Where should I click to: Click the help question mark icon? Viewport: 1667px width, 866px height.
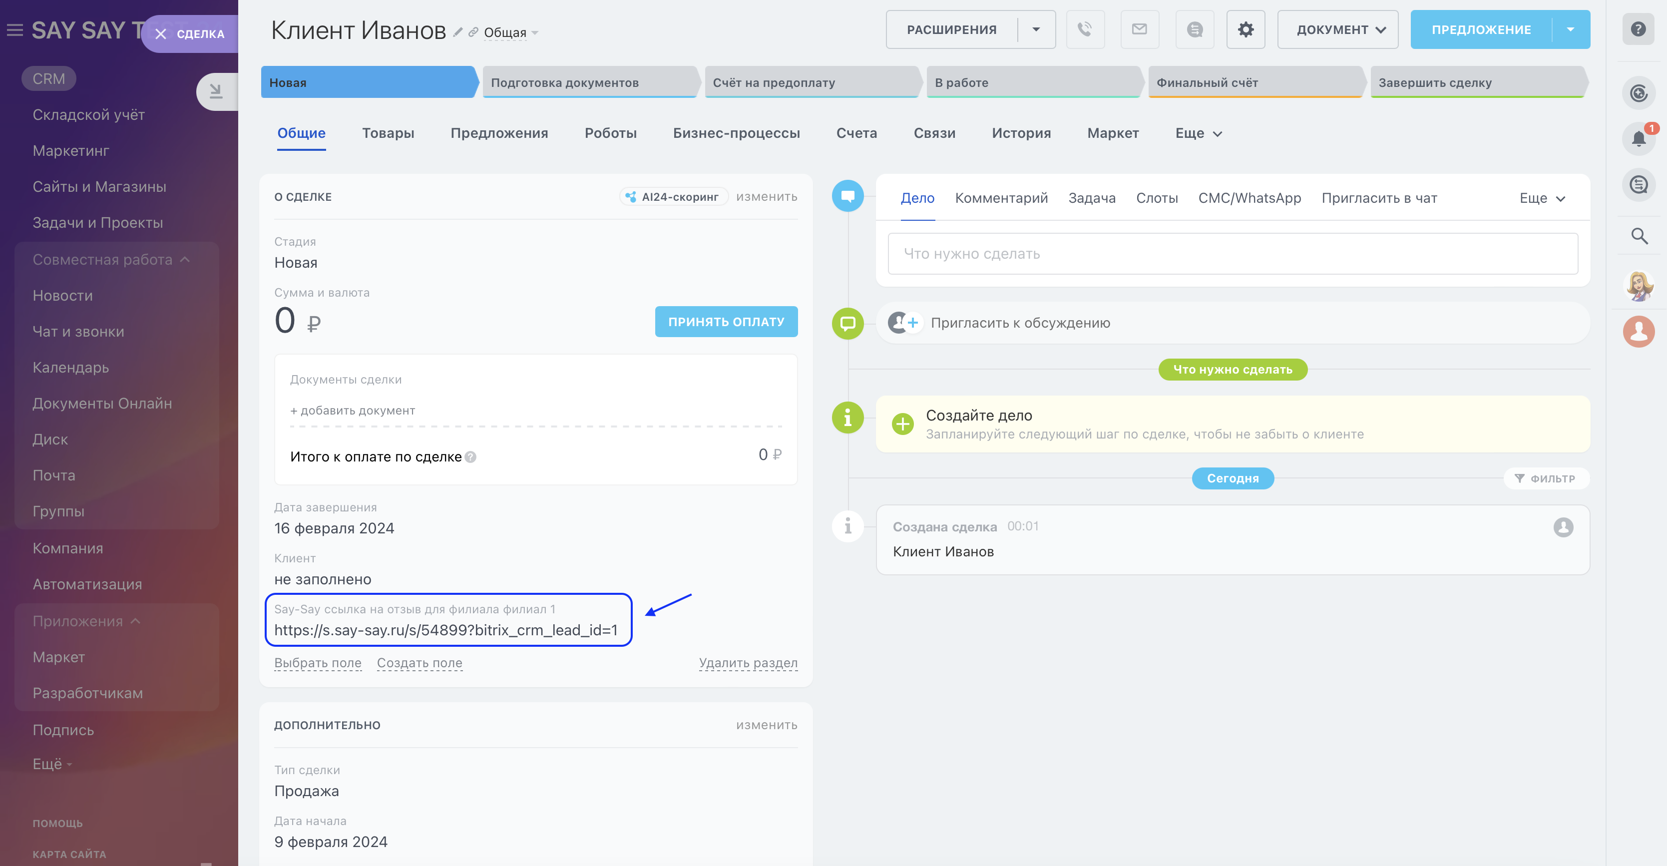tap(1639, 29)
